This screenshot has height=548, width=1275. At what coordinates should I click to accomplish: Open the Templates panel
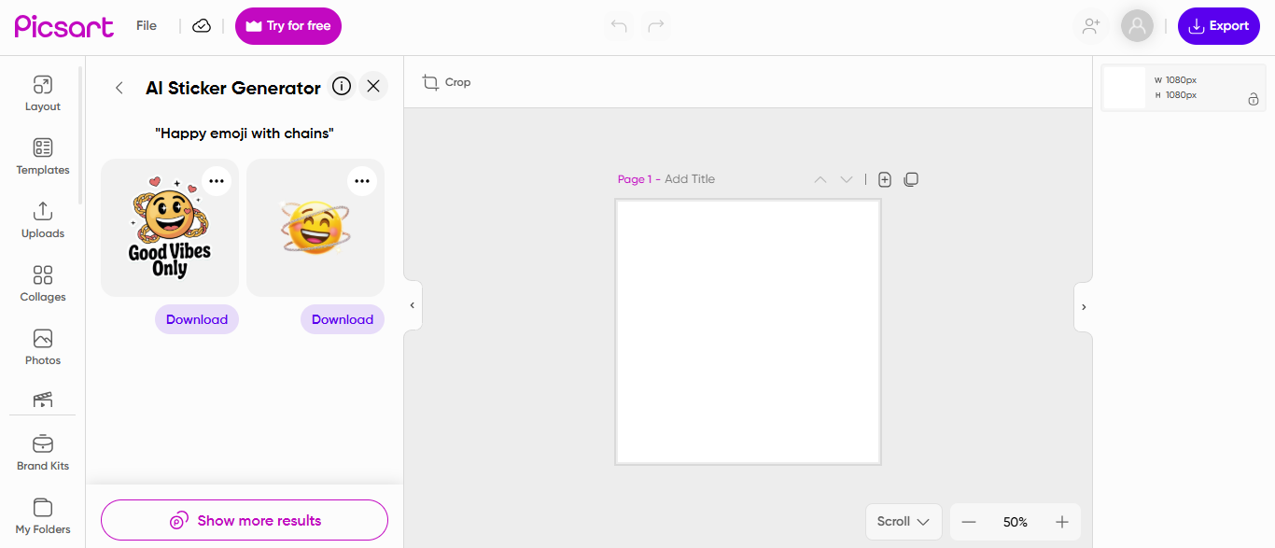point(43,157)
